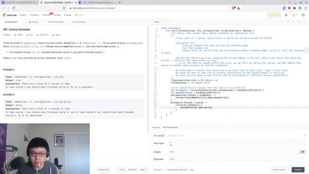309x174 pixels.
Task: Open the Discuss (999+) tab
Action: 56,22
